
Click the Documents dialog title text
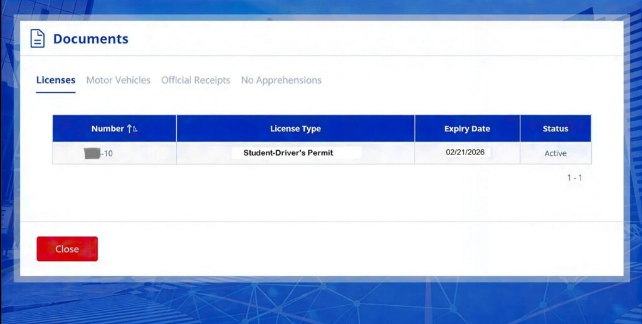pos(90,39)
